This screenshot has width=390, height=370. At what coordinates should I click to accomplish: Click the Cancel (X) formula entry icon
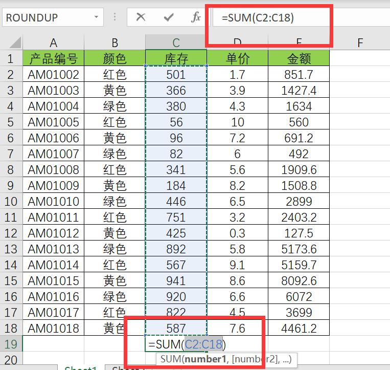point(141,17)
